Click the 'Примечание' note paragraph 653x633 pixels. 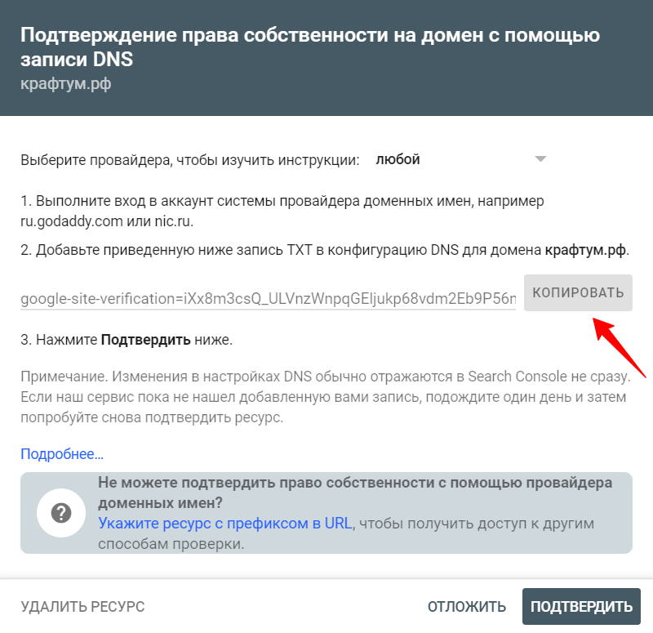tap(326, 397)
